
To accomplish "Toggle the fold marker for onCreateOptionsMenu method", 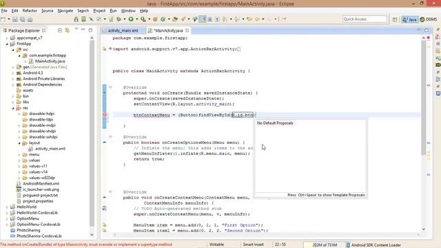I will (110, 136).
